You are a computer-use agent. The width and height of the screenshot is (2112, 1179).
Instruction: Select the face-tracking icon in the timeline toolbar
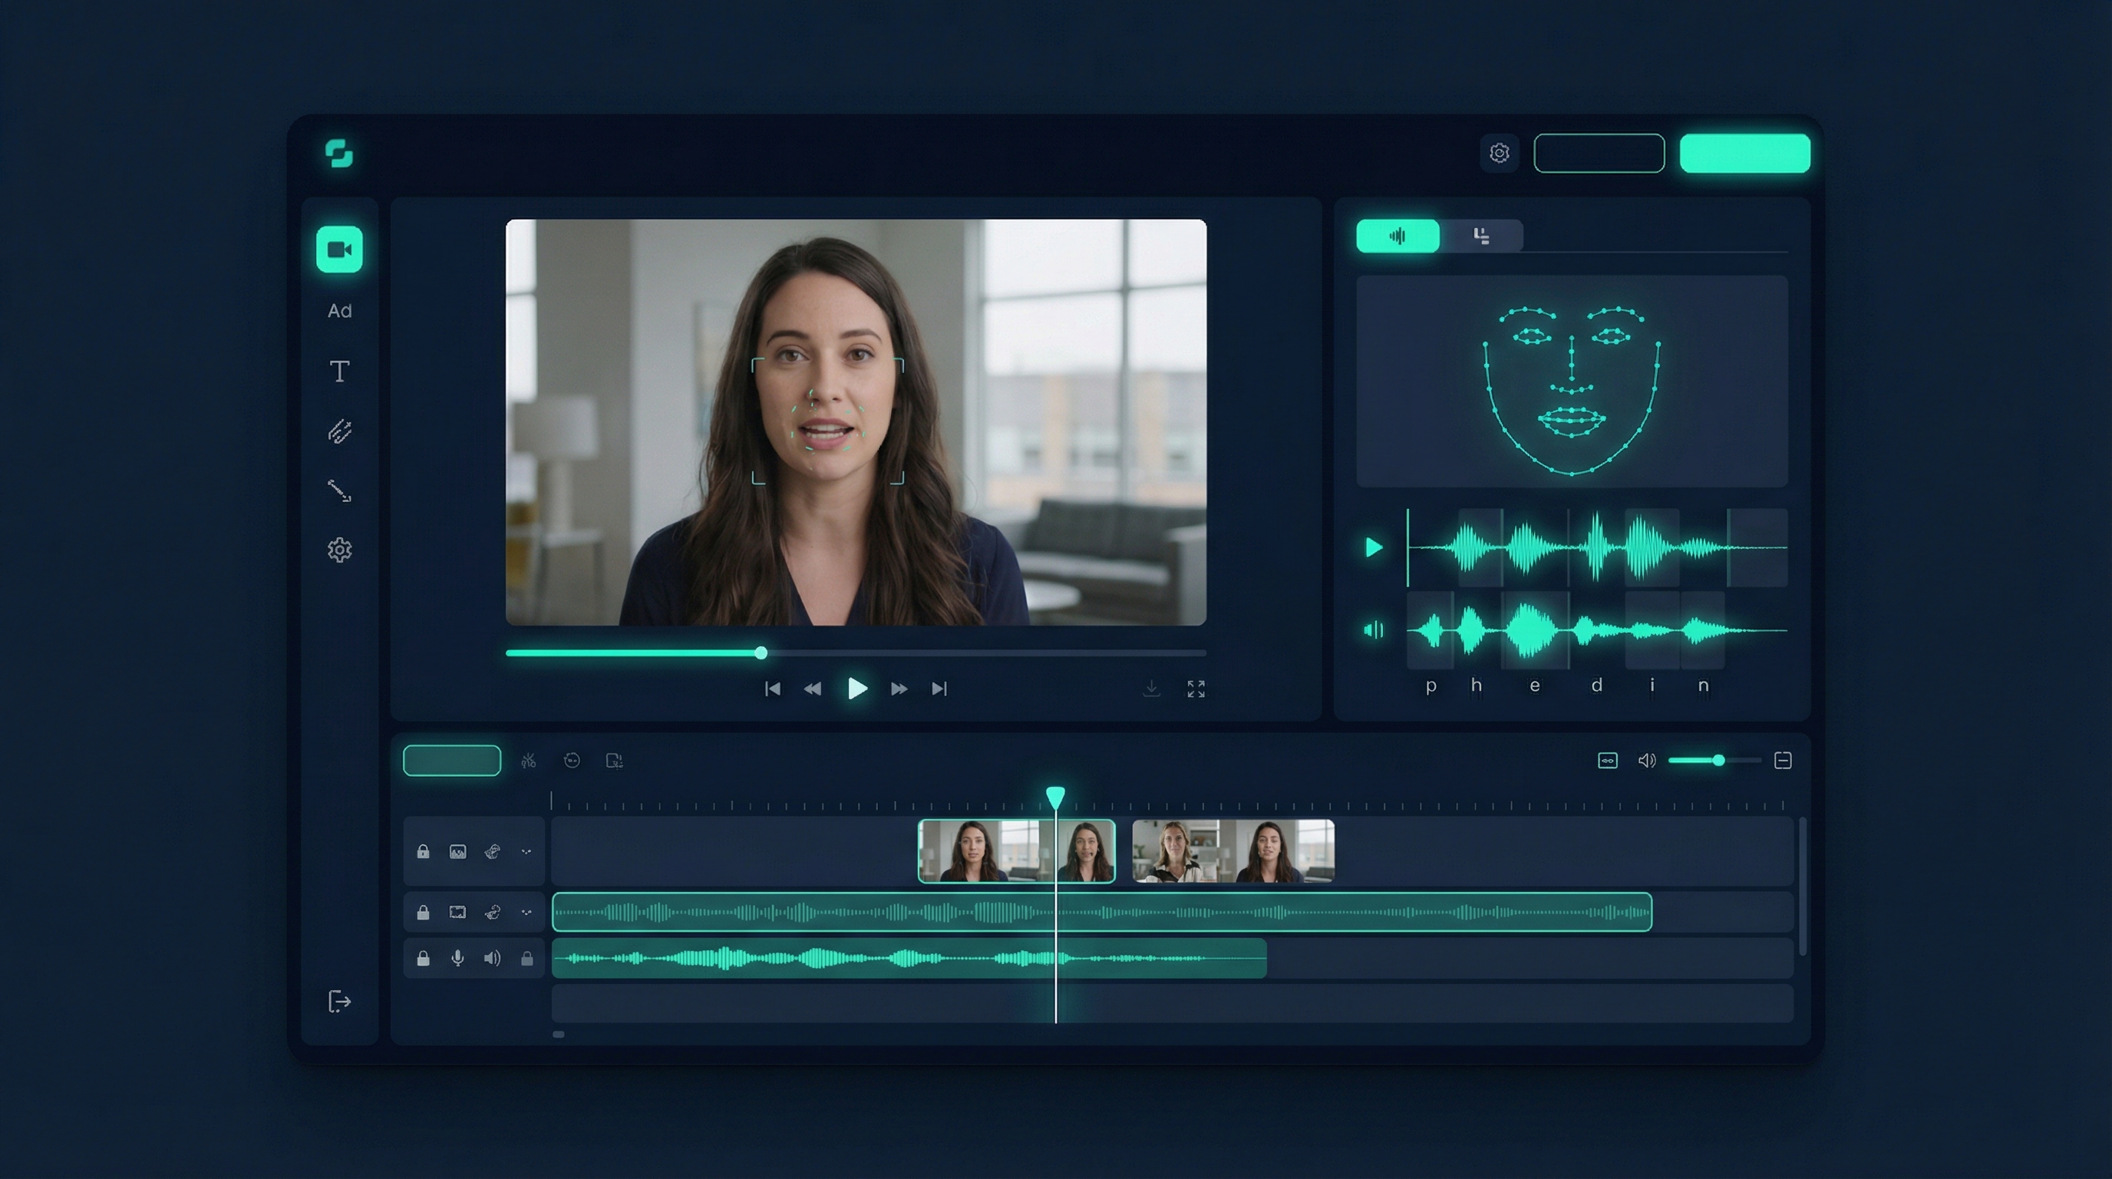tap(574, 761)
